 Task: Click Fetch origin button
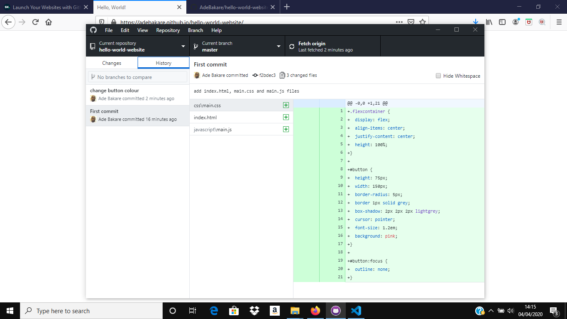pyautogui.click(x=333, y=46)
